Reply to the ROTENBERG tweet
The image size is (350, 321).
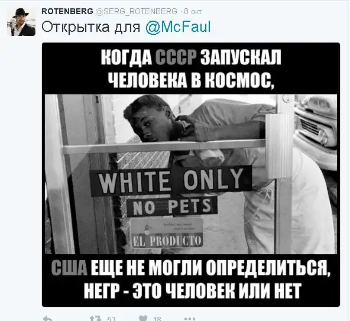coord(47,319)
